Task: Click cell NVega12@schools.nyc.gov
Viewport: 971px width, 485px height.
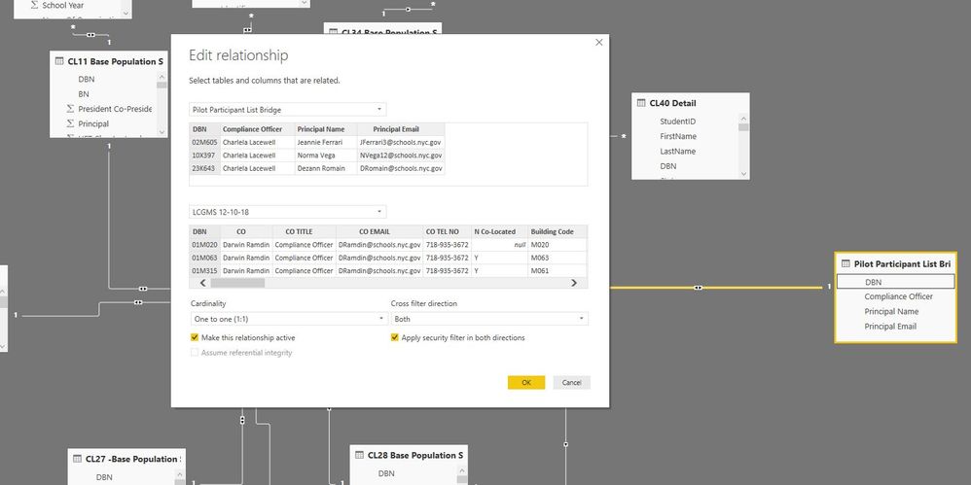Action: pos(401,156)
